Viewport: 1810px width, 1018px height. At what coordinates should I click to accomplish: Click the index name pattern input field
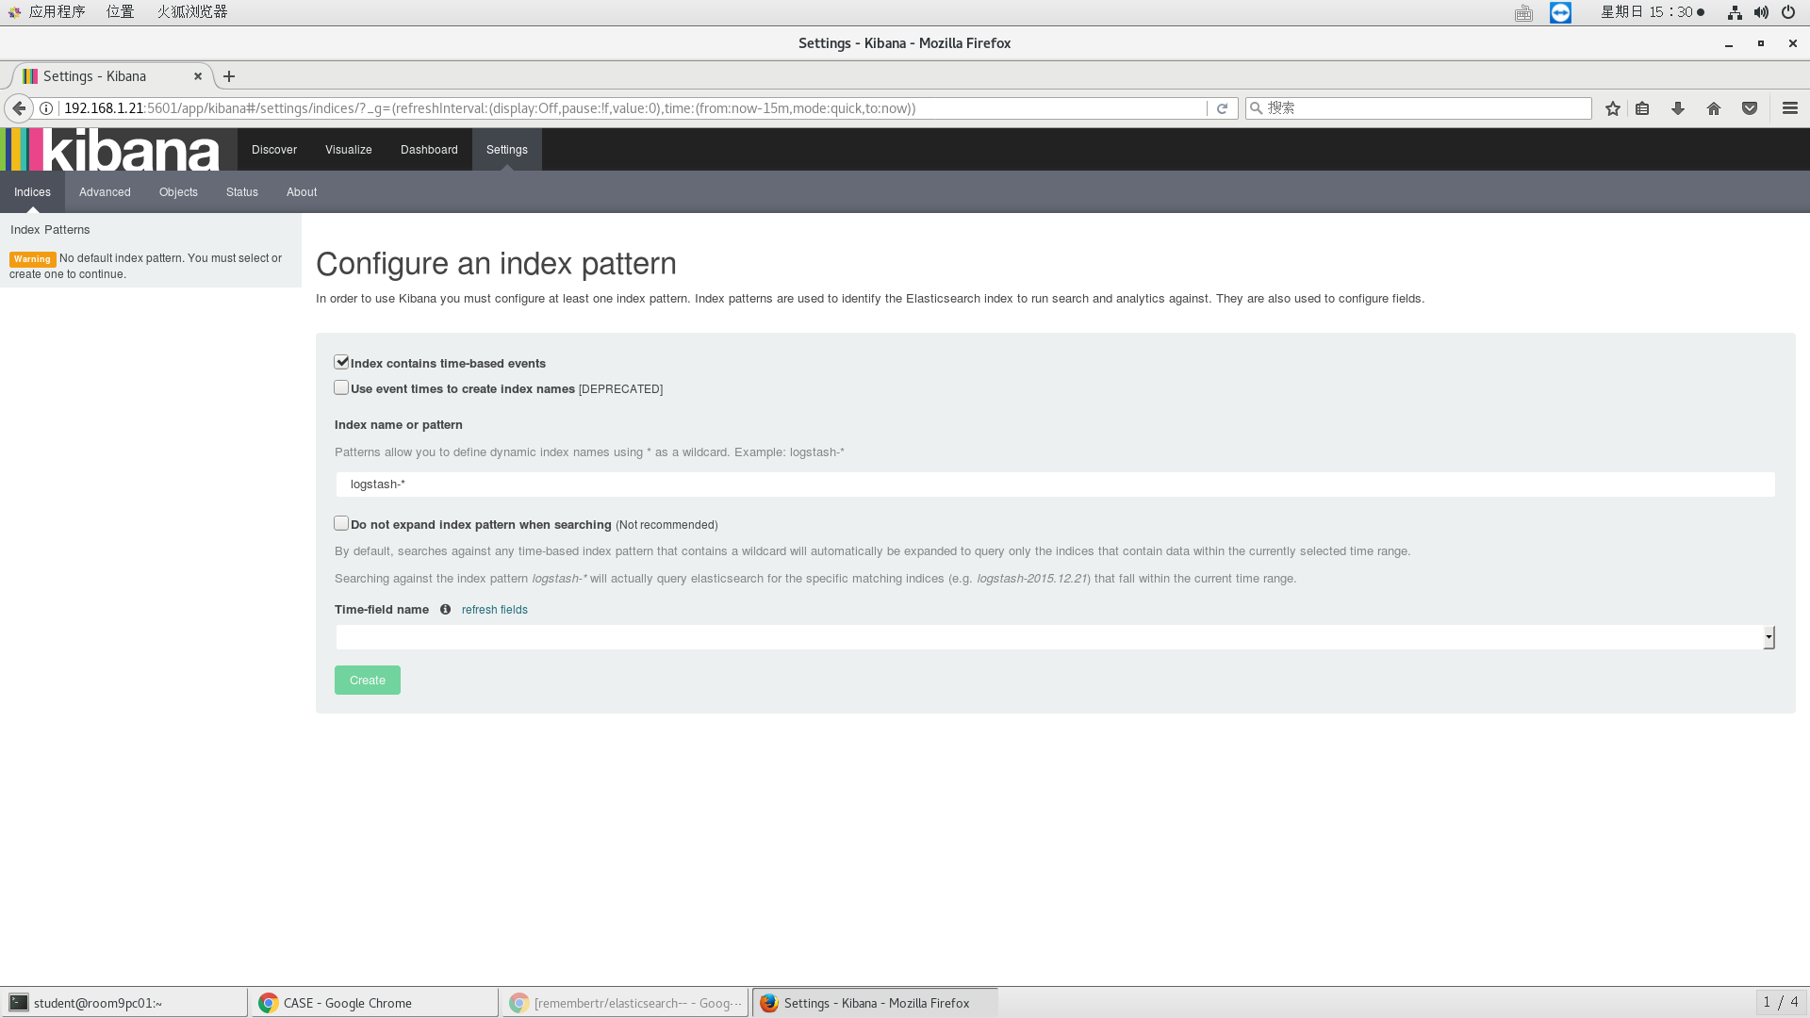click(1054, 484)
